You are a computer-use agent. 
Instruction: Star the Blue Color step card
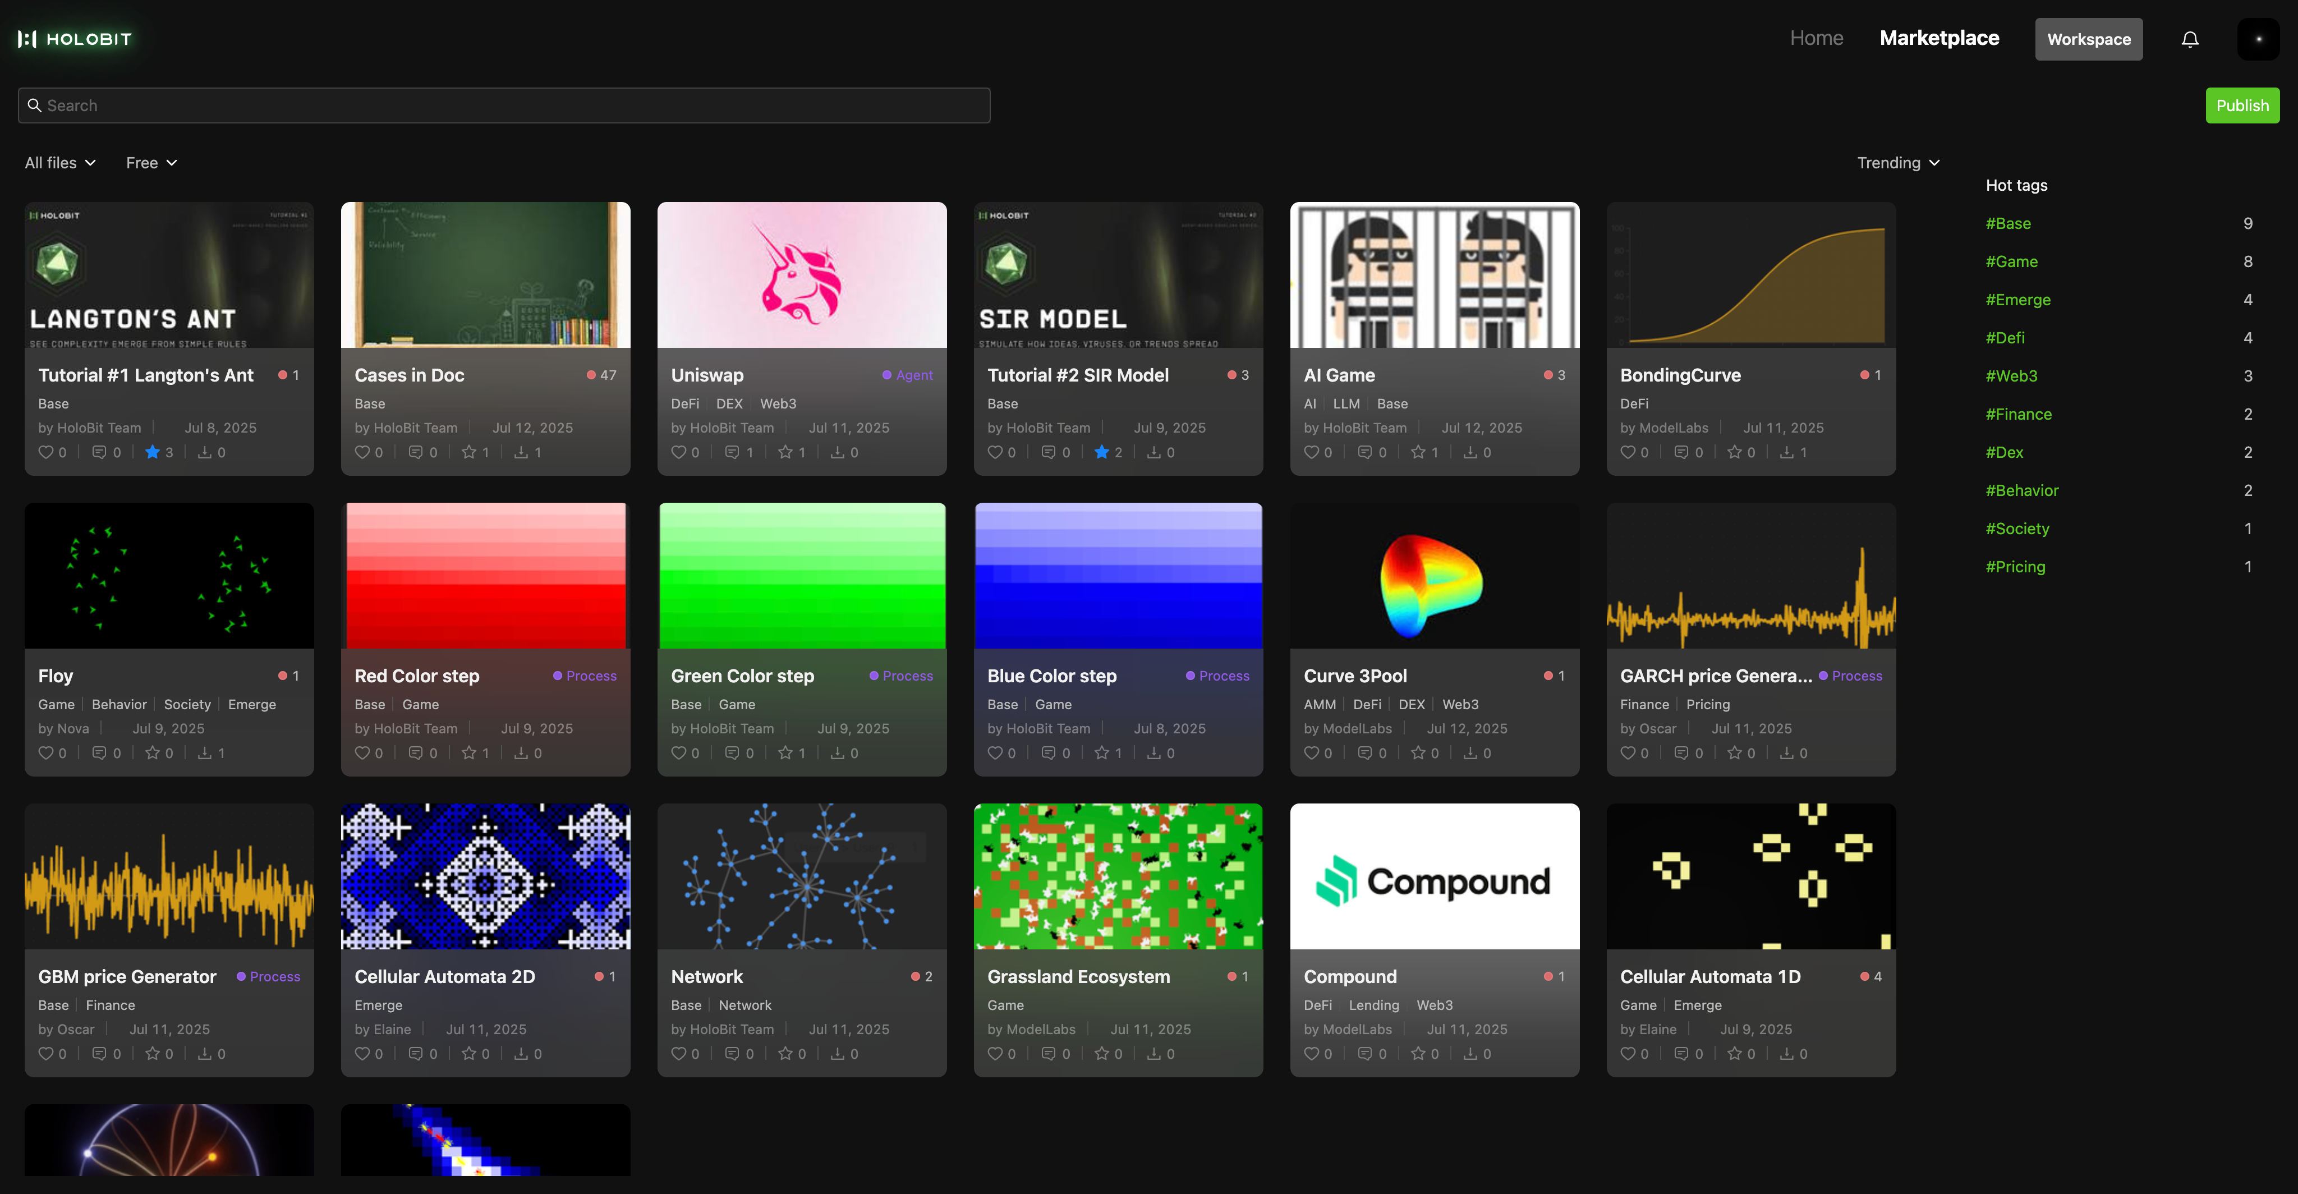tap(1102, 753)
